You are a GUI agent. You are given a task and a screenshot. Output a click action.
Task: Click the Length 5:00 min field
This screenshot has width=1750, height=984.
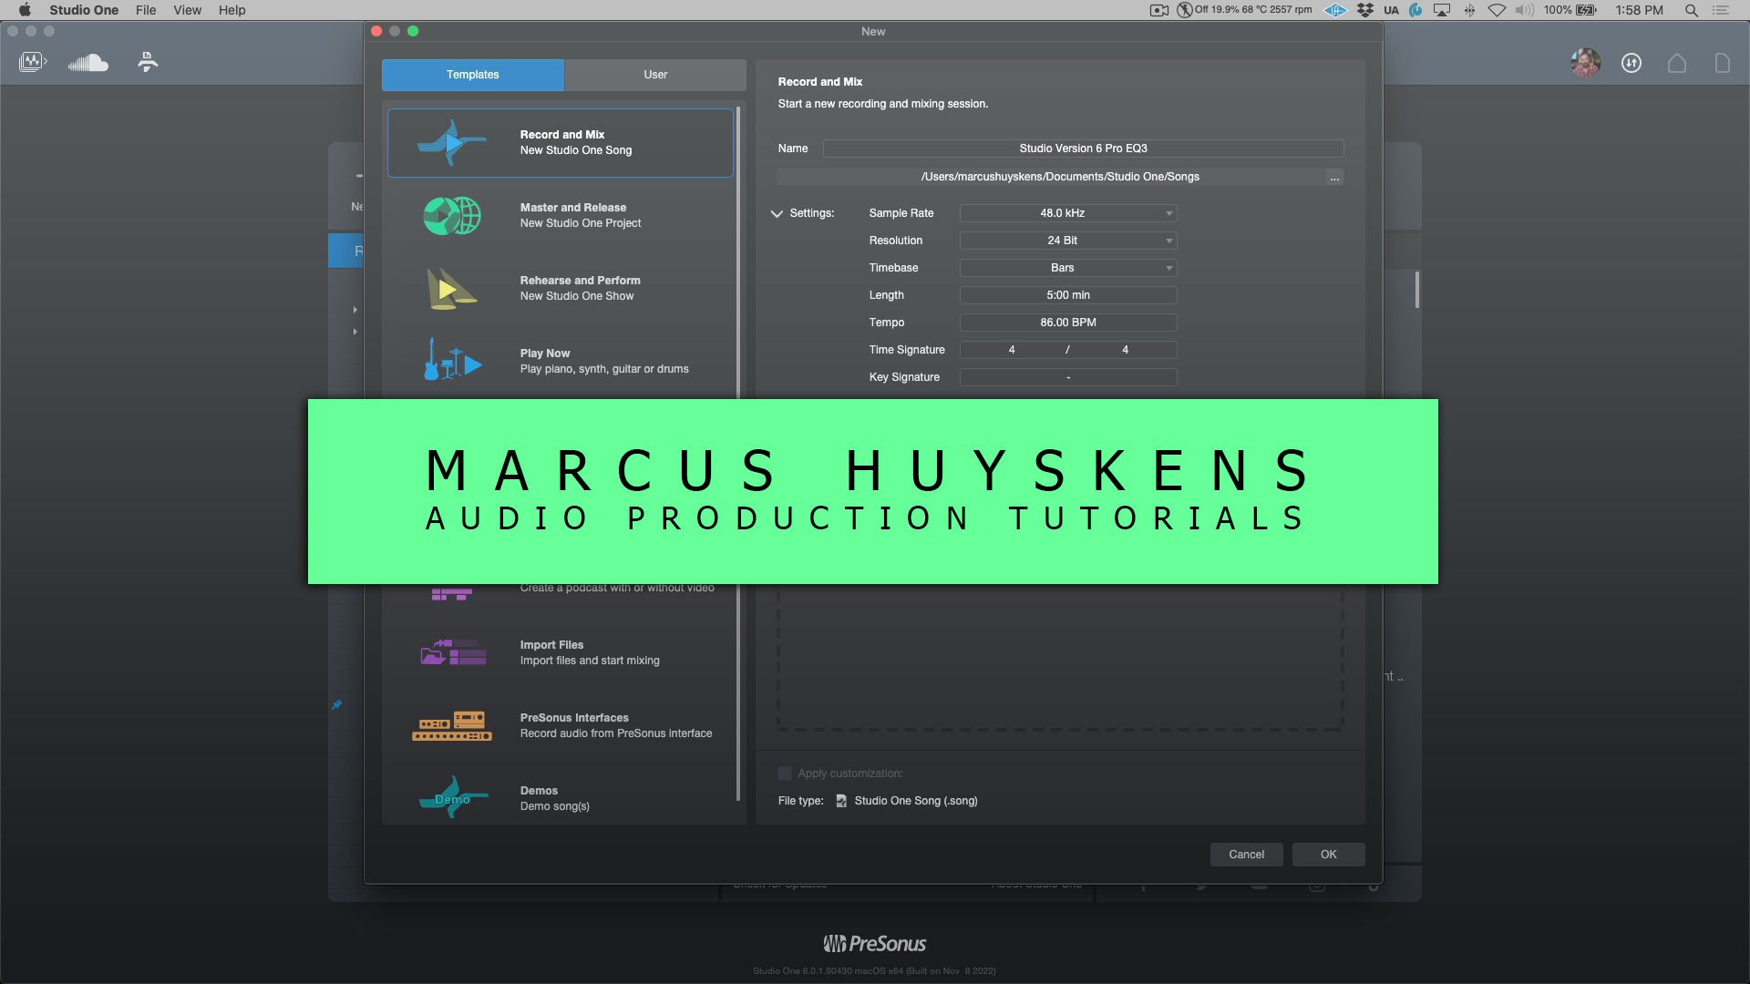[x=1068, y=295]
